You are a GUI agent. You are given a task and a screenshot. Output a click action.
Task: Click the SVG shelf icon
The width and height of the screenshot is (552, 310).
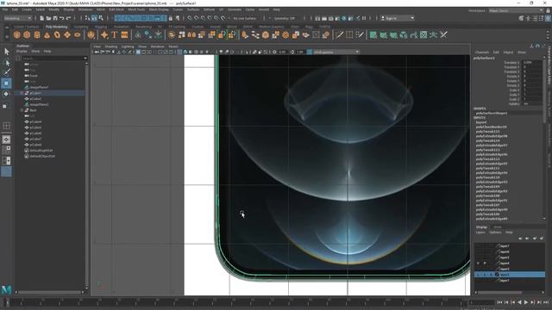(x=124, y=34)
